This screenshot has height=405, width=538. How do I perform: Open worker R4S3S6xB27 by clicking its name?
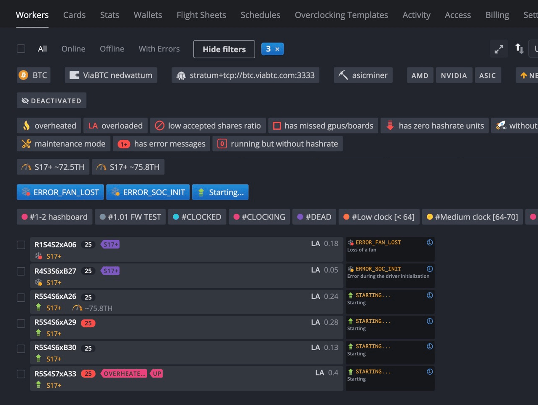tap(56, 271)
